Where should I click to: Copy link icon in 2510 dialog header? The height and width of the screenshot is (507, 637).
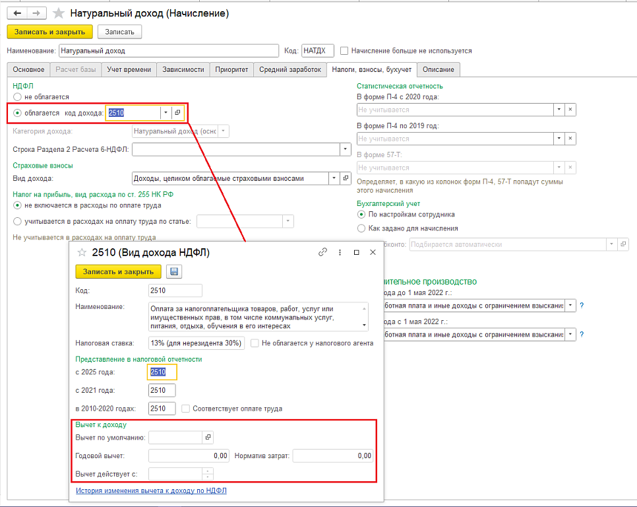[x=323, y=252]
